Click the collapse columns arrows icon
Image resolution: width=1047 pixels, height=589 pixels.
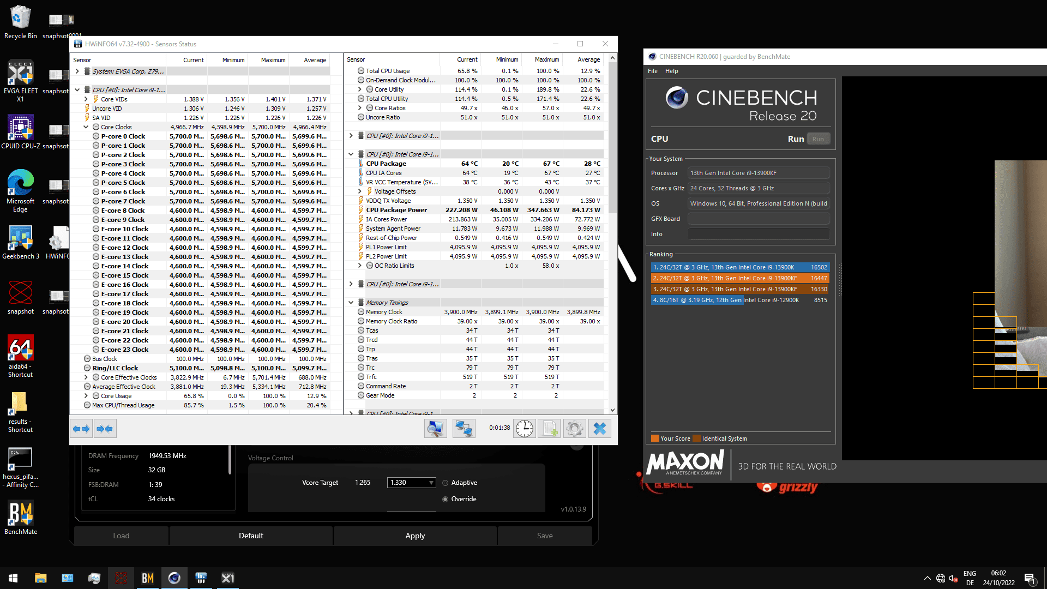(x=105, y=429)
